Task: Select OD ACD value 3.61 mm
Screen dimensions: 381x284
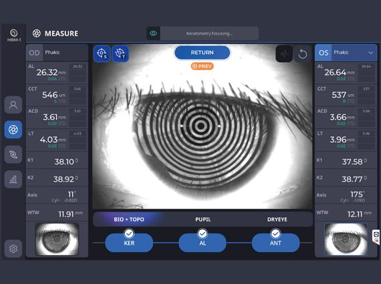Action: (x=54, y=117)
